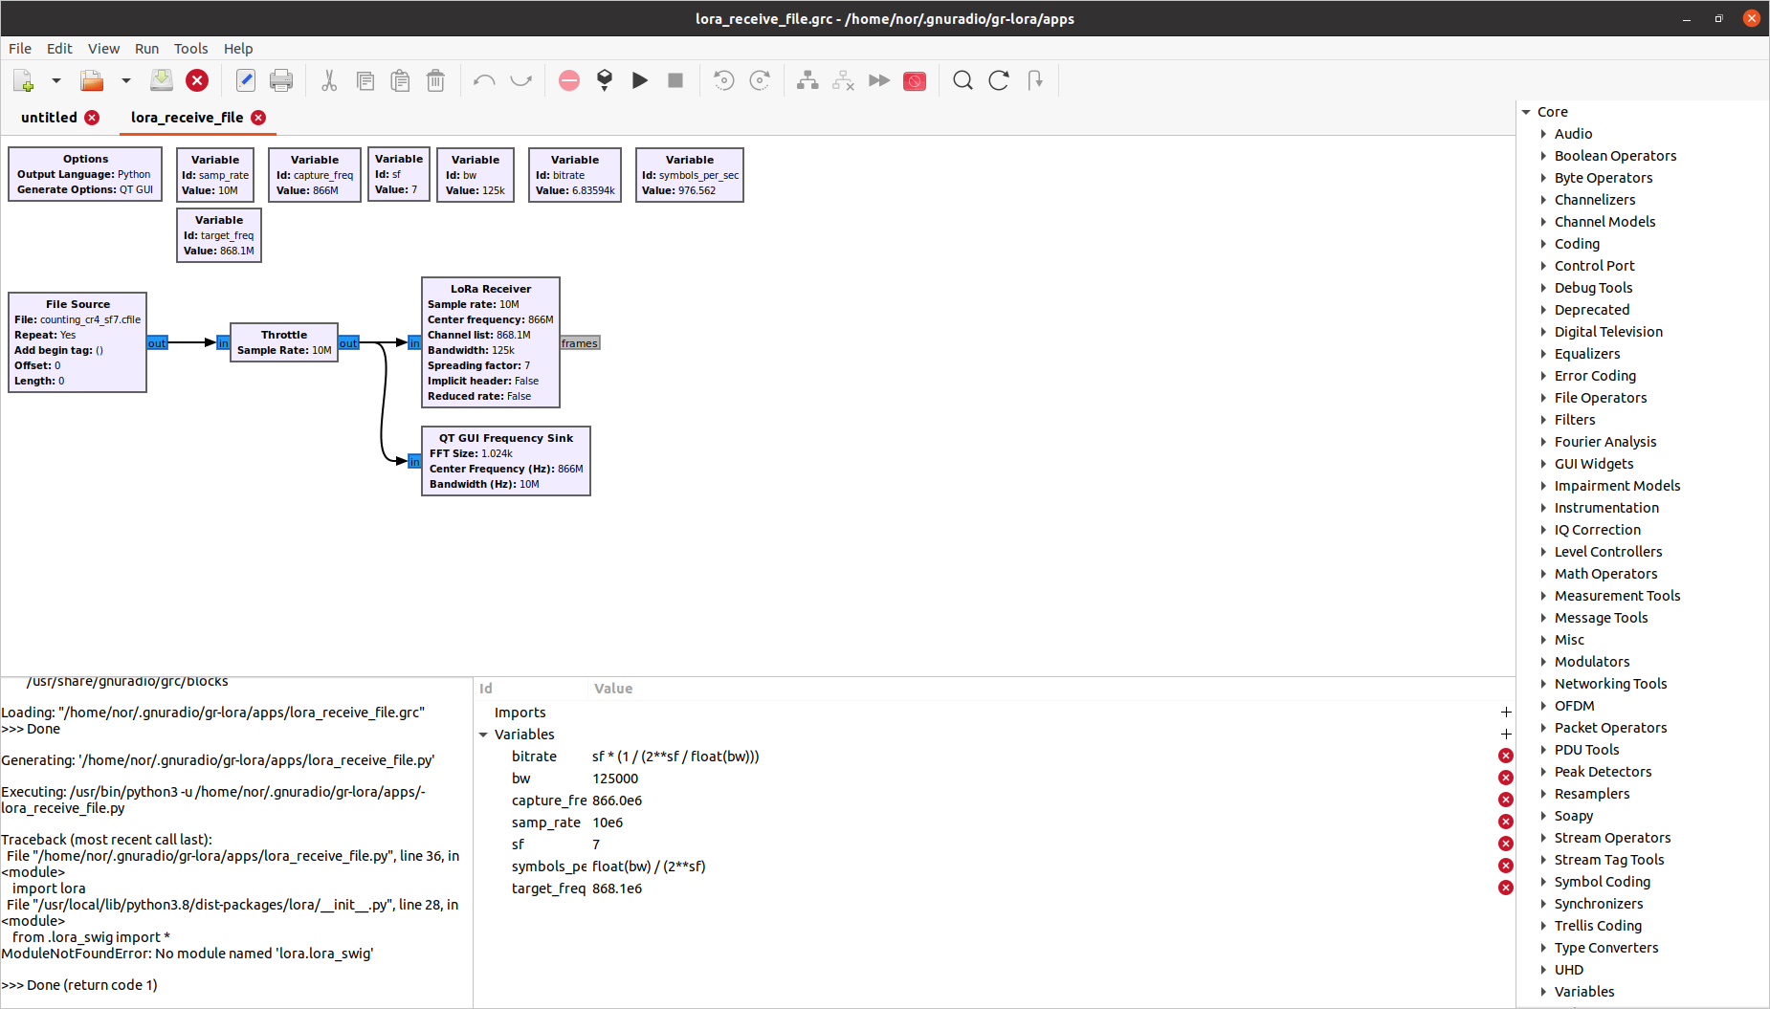View flowgraph errors with the red minus icon
The height and width of the screenshot is (1009, 1770).
coord(568,80)
